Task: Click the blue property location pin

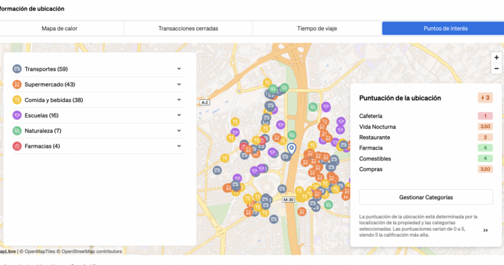Action: pyautogui.click(x=292, y=149)
